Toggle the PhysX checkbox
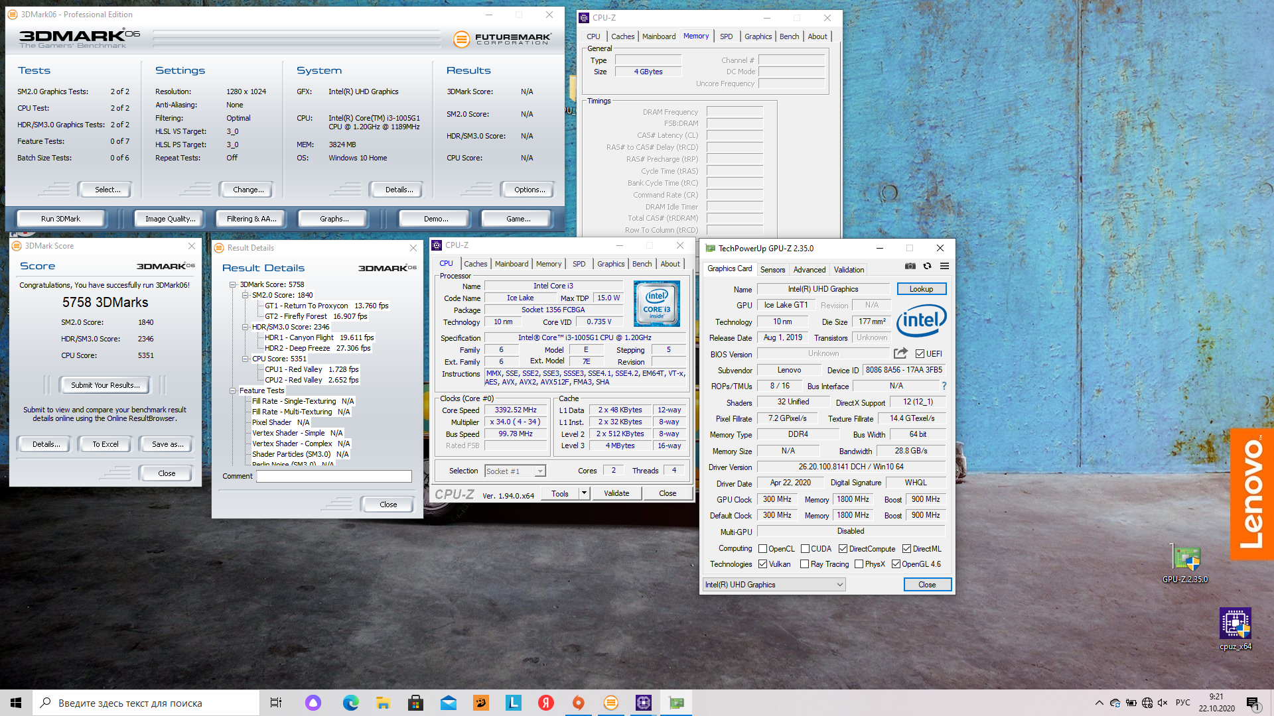1274x716 pixels. 859,564
